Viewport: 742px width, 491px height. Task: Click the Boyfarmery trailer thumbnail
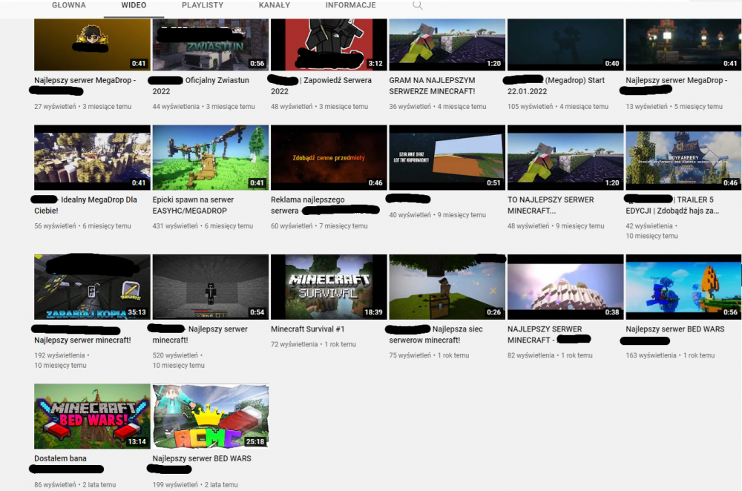pyautogui.click(x=683, y=157)
